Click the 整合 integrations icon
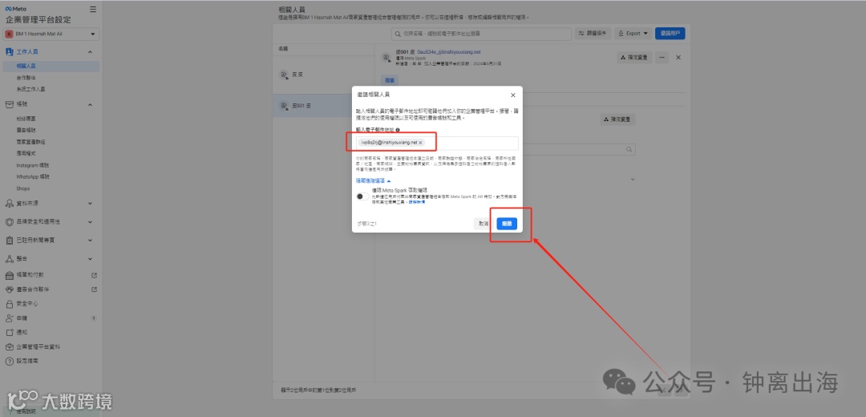Screen dimensions: 866x417 point(9,258)
